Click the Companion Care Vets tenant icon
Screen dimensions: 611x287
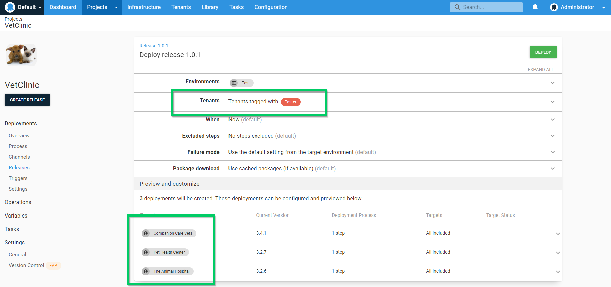[x=146, y=233]
